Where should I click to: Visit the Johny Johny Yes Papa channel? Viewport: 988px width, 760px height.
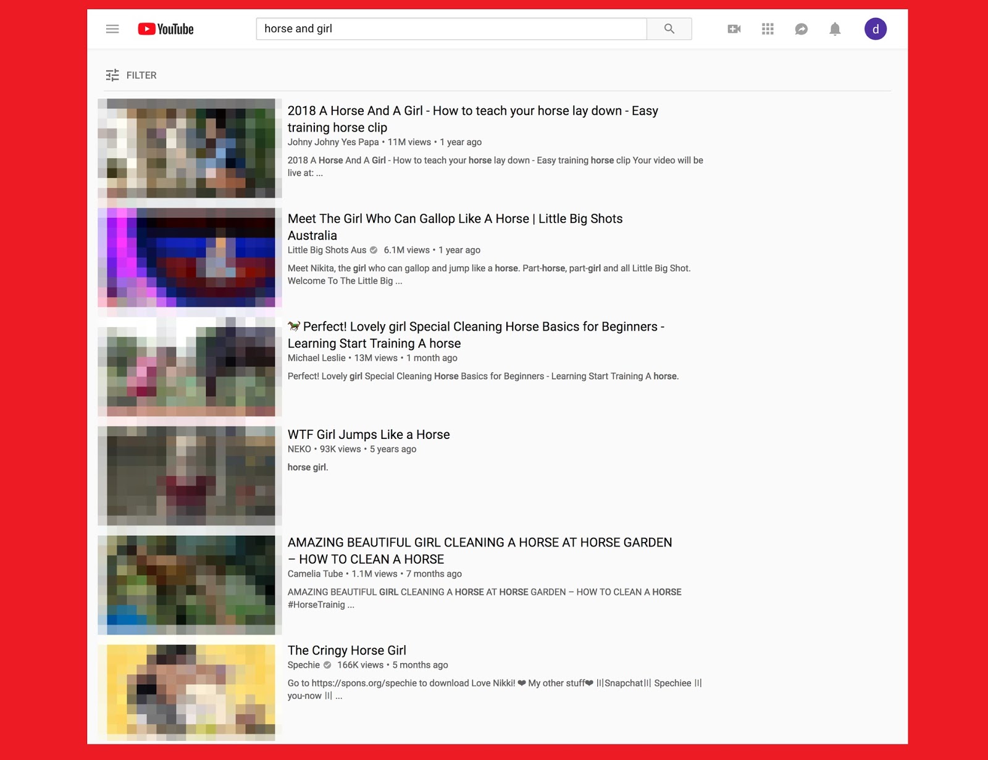coord(333,142)
